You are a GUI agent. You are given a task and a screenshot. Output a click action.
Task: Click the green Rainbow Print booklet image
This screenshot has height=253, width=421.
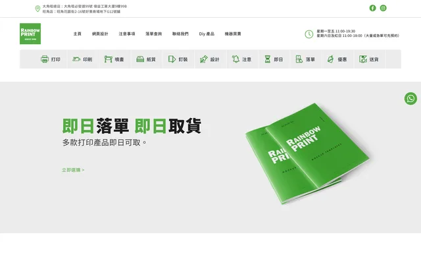coord(307,154)
